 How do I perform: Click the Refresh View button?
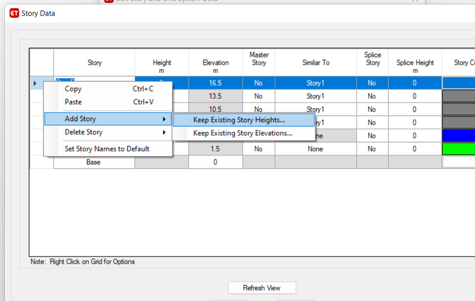[x=262, y=288]
